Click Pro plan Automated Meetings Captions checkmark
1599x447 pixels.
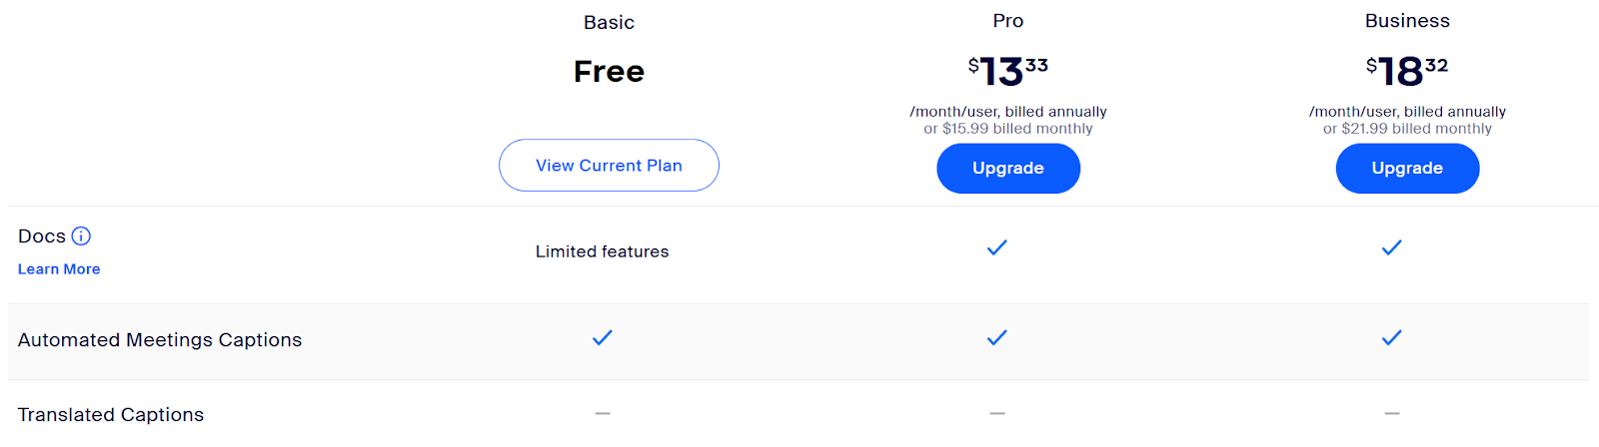click(996, 338)
